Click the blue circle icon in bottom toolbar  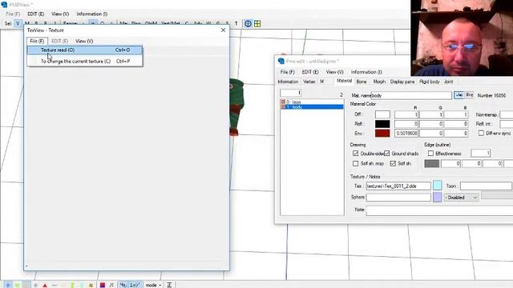coord(8,285)
